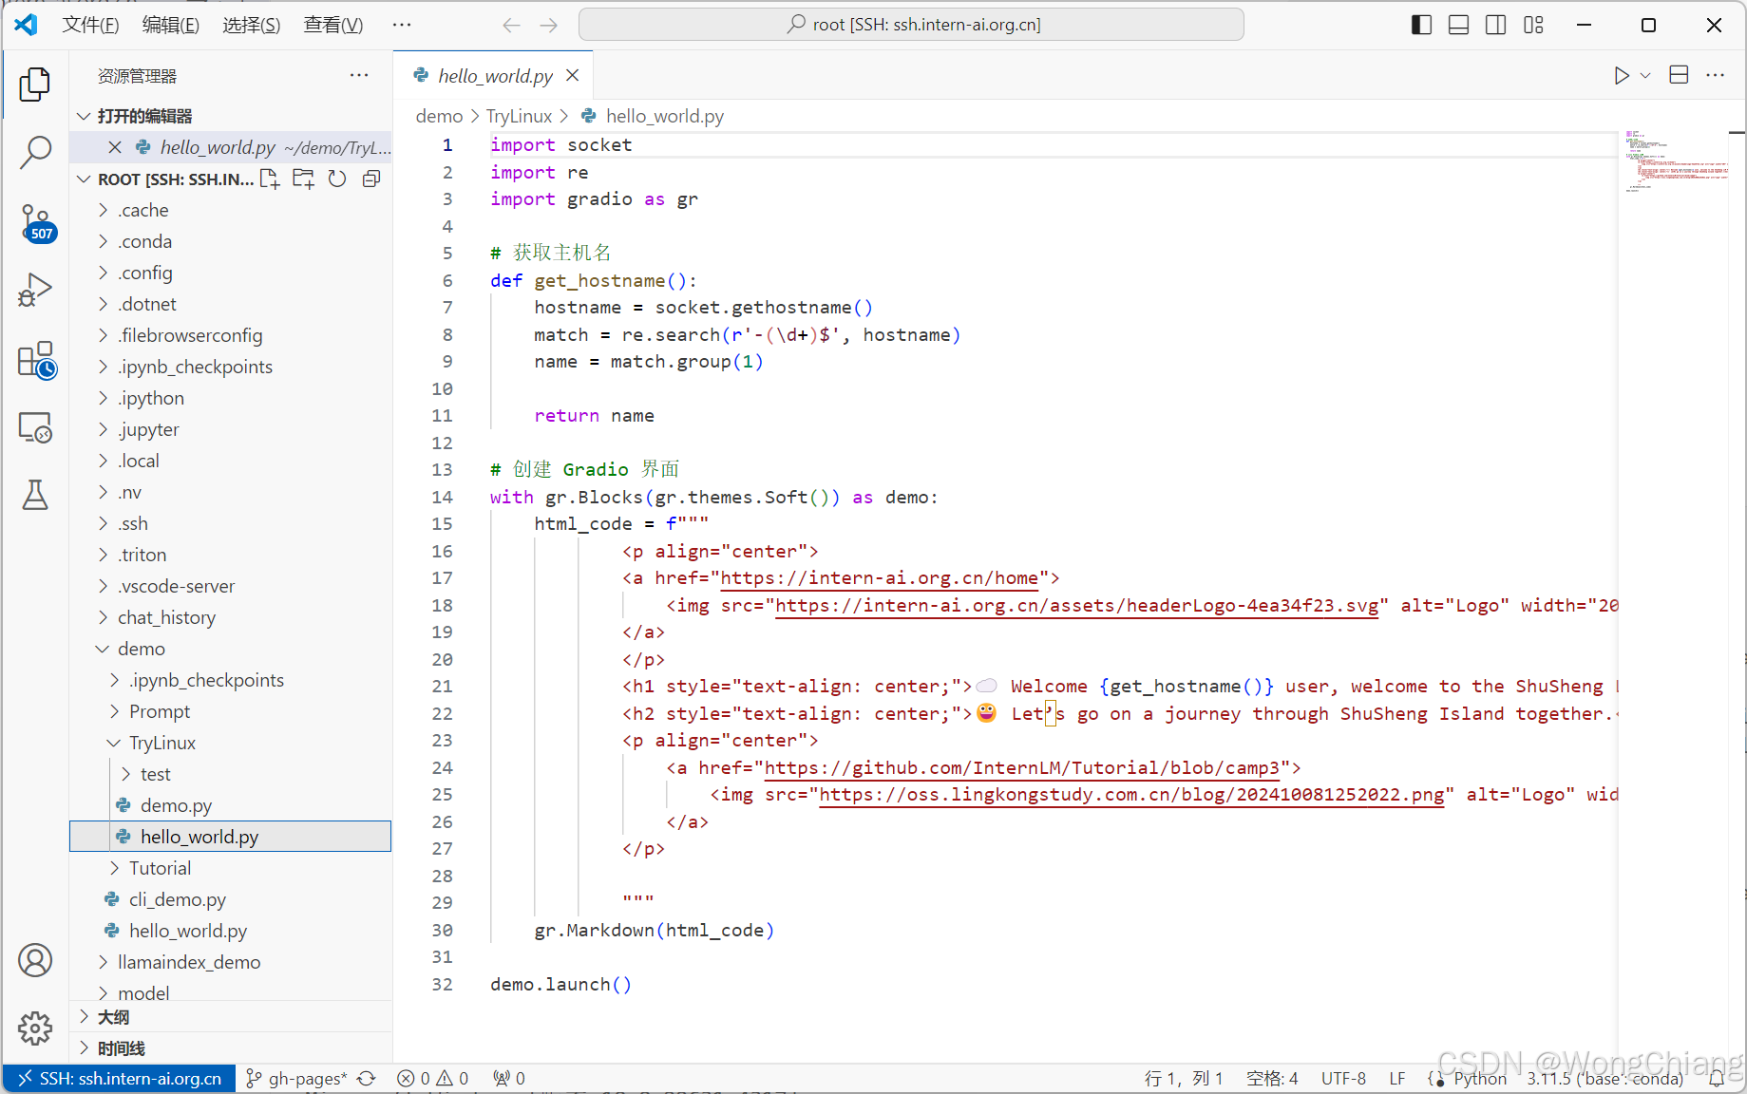This screenshot has width=1747, height=1094.
Task: Switch branch via gh-pages status item
Action: tap(297, 1078)
